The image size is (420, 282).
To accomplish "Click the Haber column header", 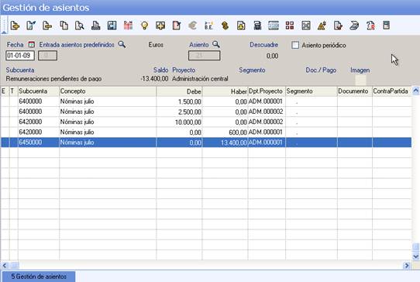I will coord(225,91).
